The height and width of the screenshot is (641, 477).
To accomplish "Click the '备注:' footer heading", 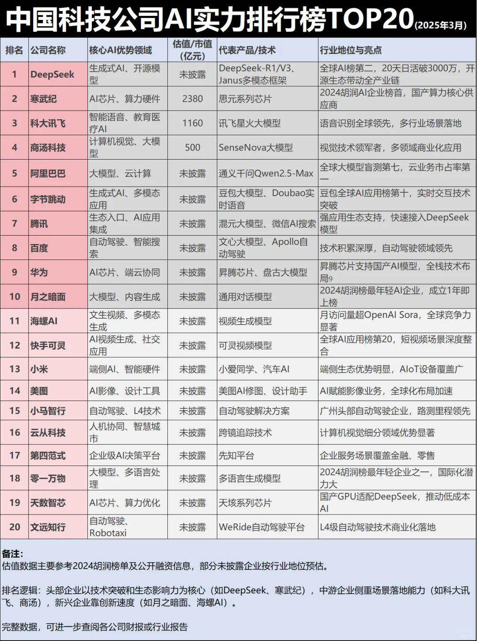I will point(13,554).
